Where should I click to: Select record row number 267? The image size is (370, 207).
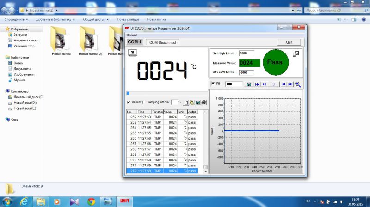click(x=162, y=144)
